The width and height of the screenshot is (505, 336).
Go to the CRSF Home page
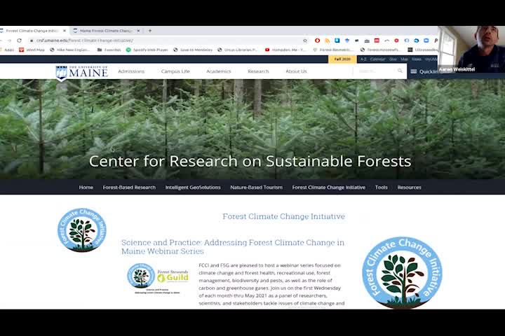(x=86, y=187)
